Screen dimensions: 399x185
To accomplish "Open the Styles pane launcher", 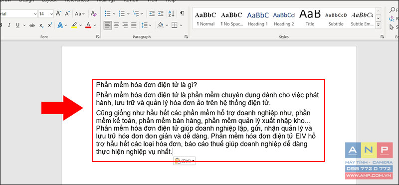I will (382, 37).
